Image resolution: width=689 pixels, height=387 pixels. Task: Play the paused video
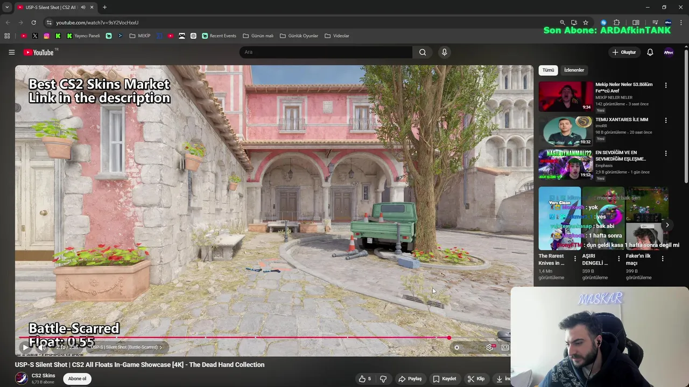click(25, 347)
